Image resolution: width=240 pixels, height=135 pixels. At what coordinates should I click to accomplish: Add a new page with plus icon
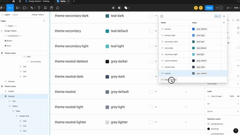tap(44, 21)
